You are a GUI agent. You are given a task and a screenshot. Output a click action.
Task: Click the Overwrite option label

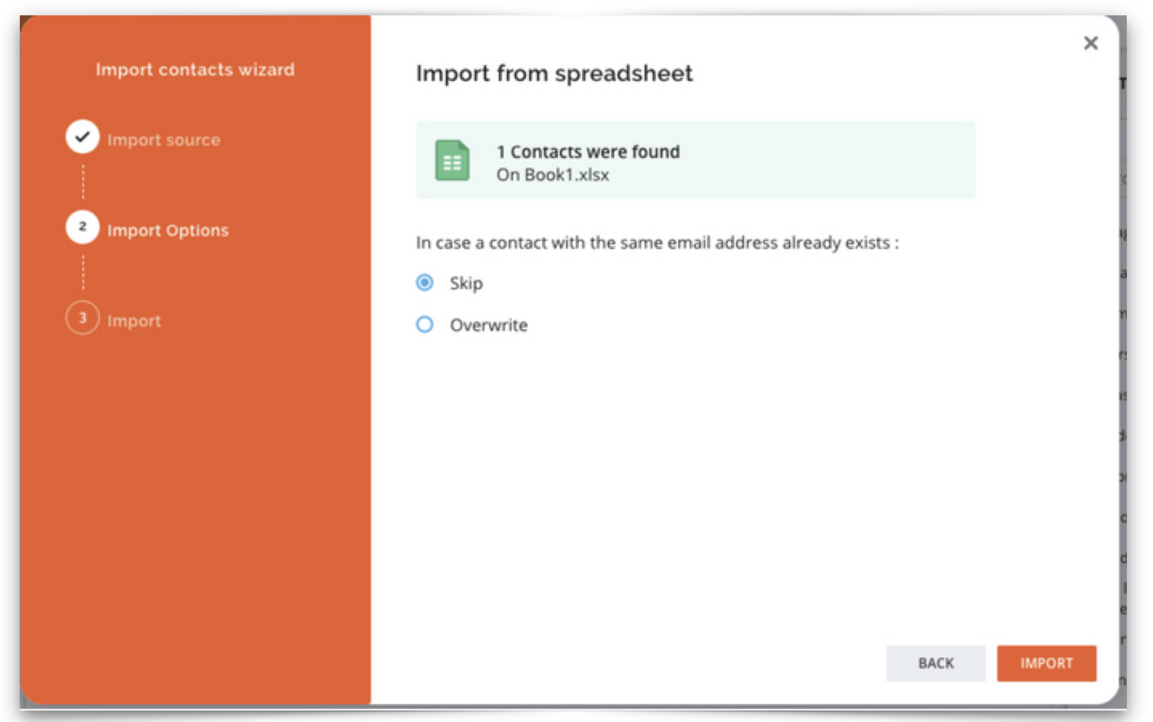[489, 325]
